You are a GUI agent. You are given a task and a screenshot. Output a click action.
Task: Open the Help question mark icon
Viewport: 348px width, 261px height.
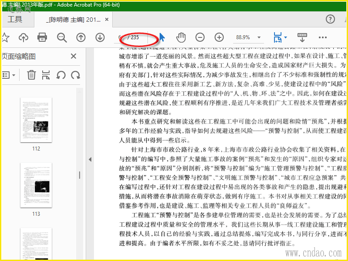(330, 19)
